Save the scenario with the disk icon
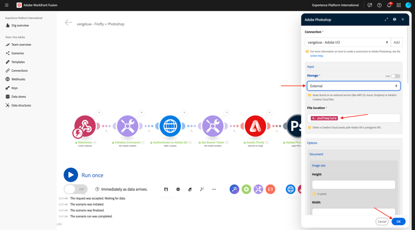 (x=166, y=189)
